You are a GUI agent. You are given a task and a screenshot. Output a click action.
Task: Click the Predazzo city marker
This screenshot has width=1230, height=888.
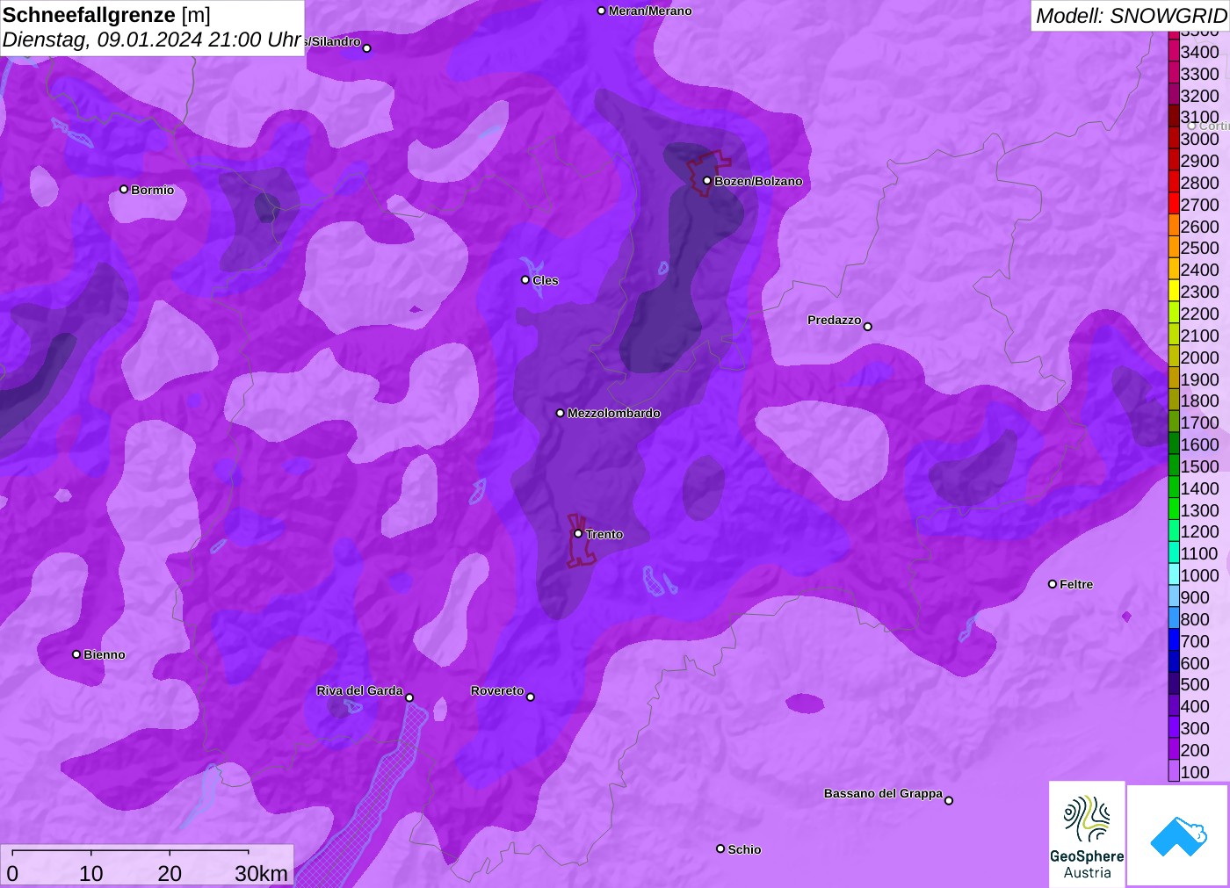868,327
